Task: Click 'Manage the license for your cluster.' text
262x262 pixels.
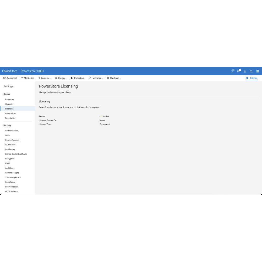Action: tap(55, 92)
